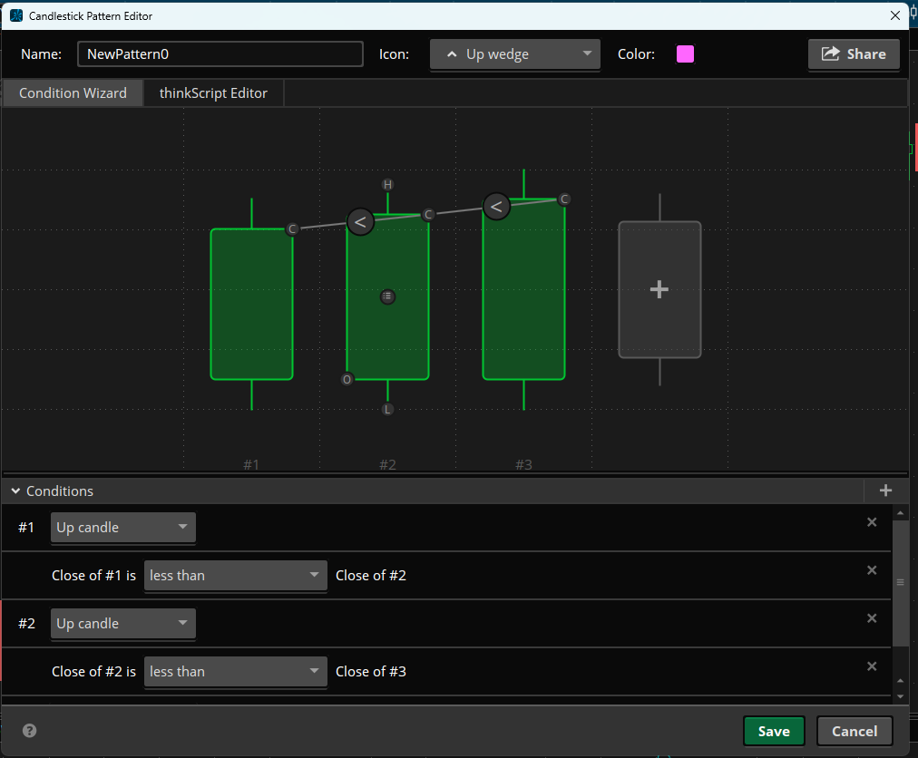Click the Save button

(x=773, y=731)
